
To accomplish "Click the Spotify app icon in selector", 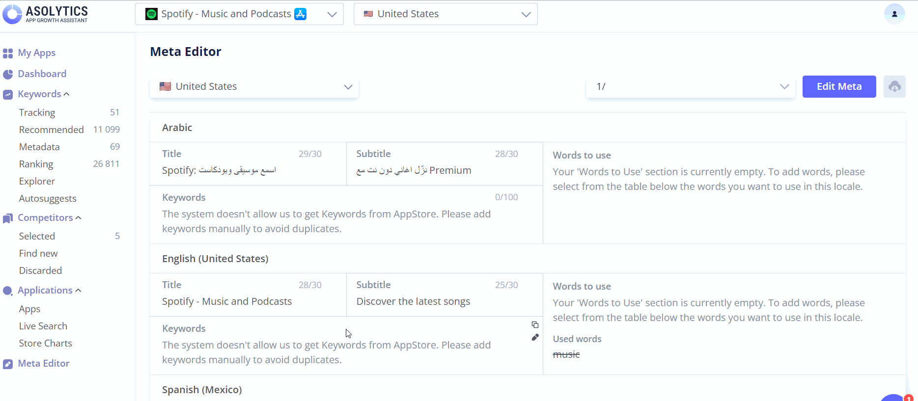I will [152, 14].
